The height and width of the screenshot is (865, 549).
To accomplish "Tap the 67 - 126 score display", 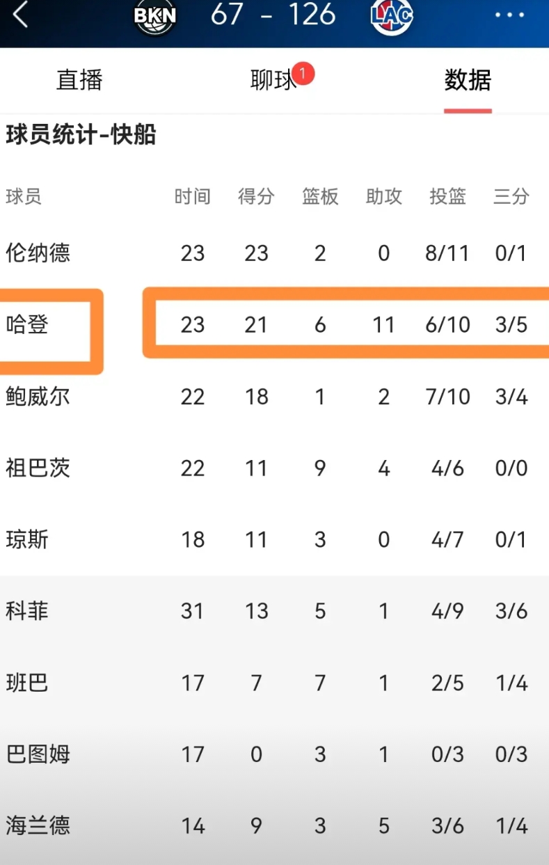I will (273, 15).
